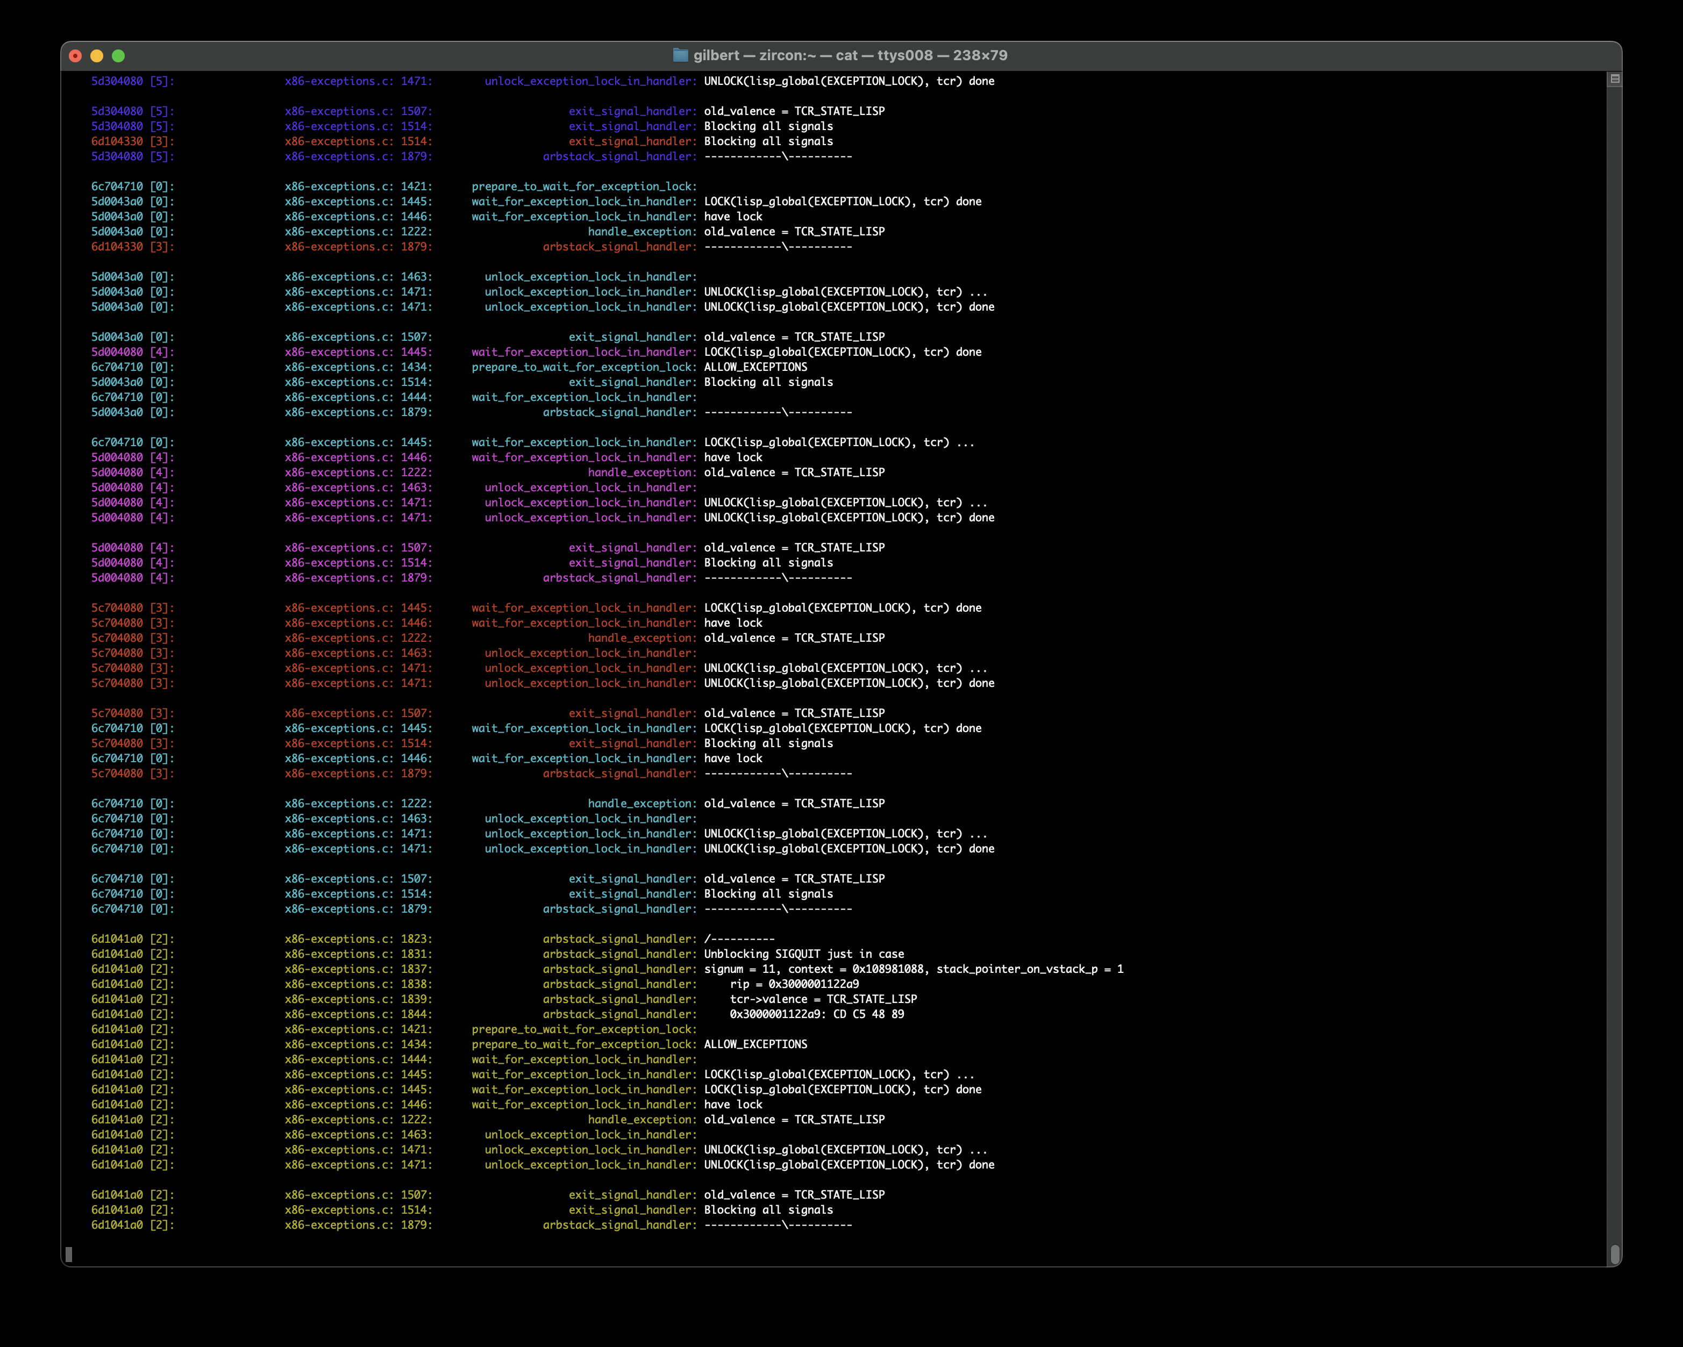
Task: Click the split pane icon above the scrollbar
Action: point(1615,79)
